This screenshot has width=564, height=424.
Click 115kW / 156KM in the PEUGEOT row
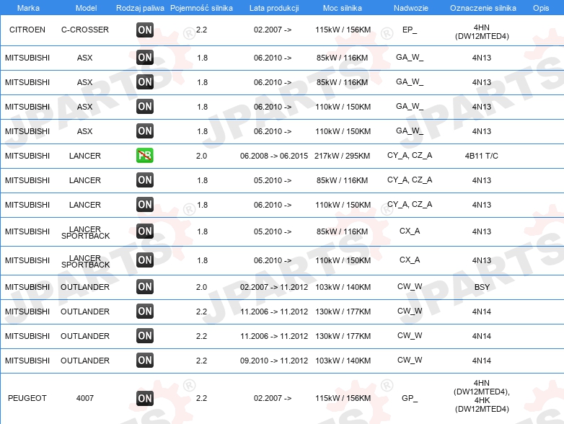[343, 398]
